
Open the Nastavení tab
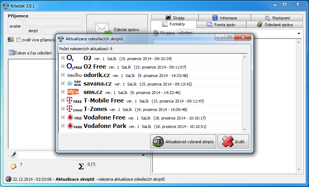point(277,18)
